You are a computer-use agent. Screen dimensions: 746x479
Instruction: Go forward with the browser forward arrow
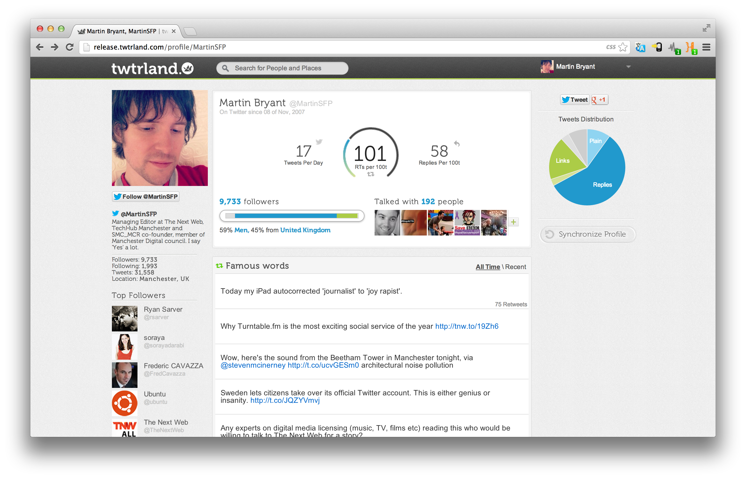(x=54, y=47)
